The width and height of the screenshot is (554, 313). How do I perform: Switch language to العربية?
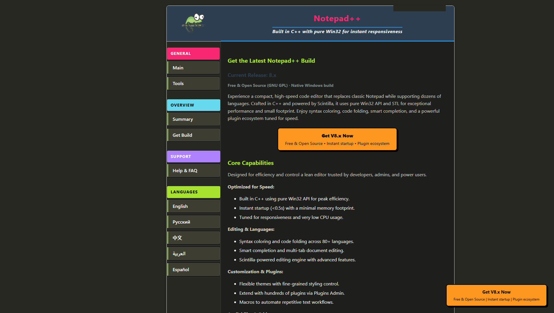pyautogui.click(x=193, y=253)
